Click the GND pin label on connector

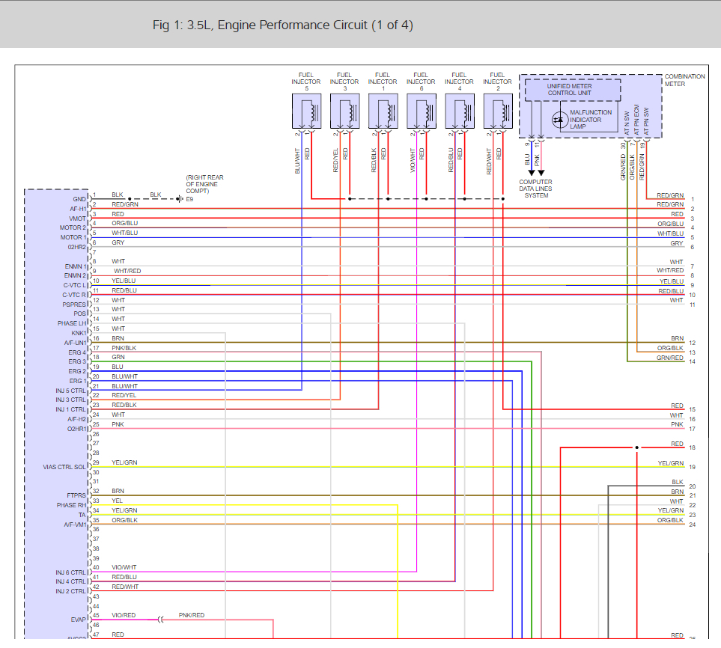(x=79, y=199)
